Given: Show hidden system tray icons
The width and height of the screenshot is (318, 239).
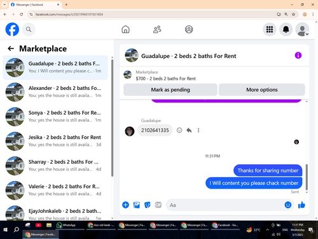Looking at the screenshot, I should (267, 229).
